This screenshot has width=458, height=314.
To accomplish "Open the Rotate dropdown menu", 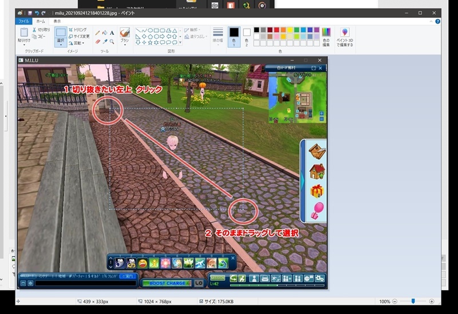I will [83, 43].
